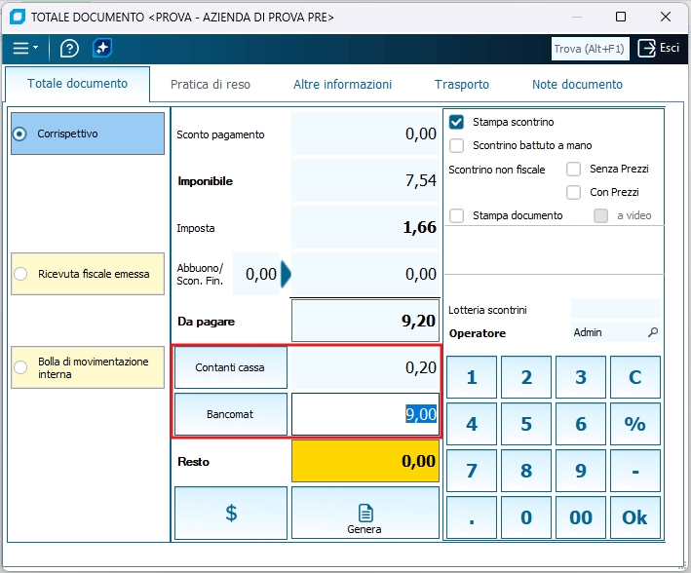This screenshot has width=691, height=573.
Task: Tap keypad digit 5
Action: (x=526, y=424)
